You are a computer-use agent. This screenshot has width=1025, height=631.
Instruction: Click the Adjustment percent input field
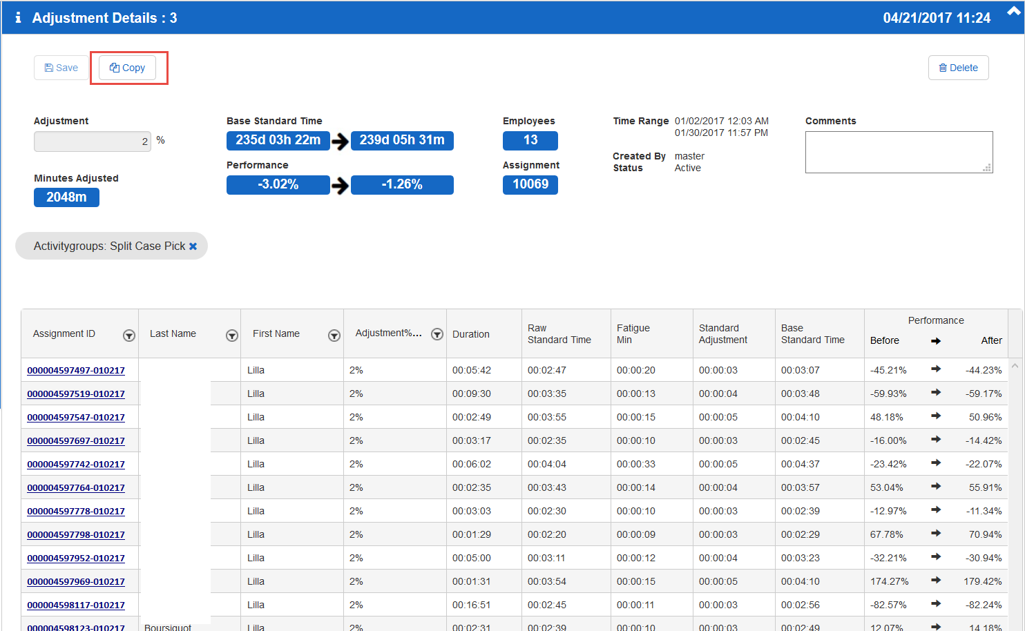click(x=93, y=142)
